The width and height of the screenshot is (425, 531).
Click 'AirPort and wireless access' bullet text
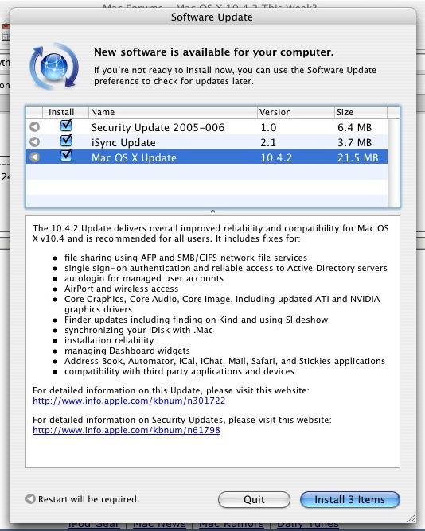tap(122, 289)
